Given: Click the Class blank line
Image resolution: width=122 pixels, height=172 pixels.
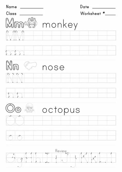Looking at the screenshot, I should 31,15.
